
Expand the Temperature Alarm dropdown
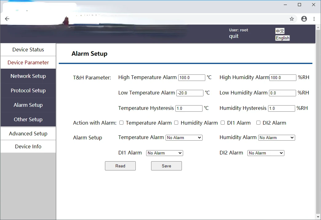coord(184,138)
